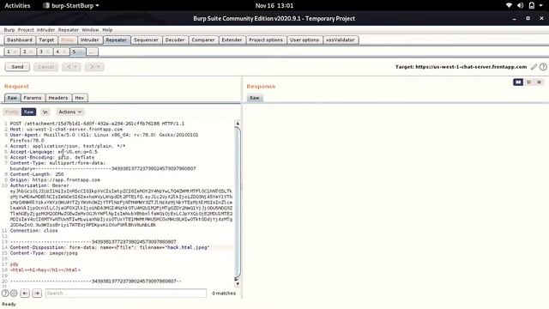Click the Send request button
549x309 pixels.
(17, 67)
